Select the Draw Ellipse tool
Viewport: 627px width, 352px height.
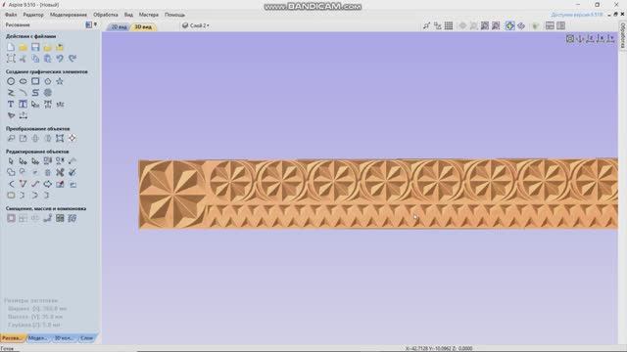click(23, 81)
